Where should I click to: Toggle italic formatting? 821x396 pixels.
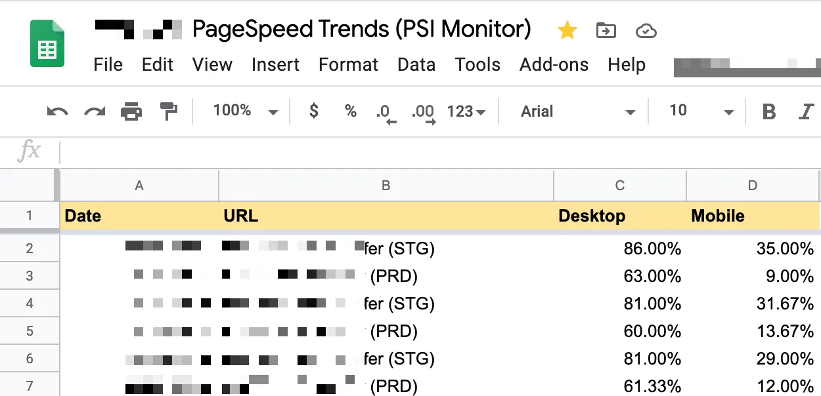(x=806, y=112)
